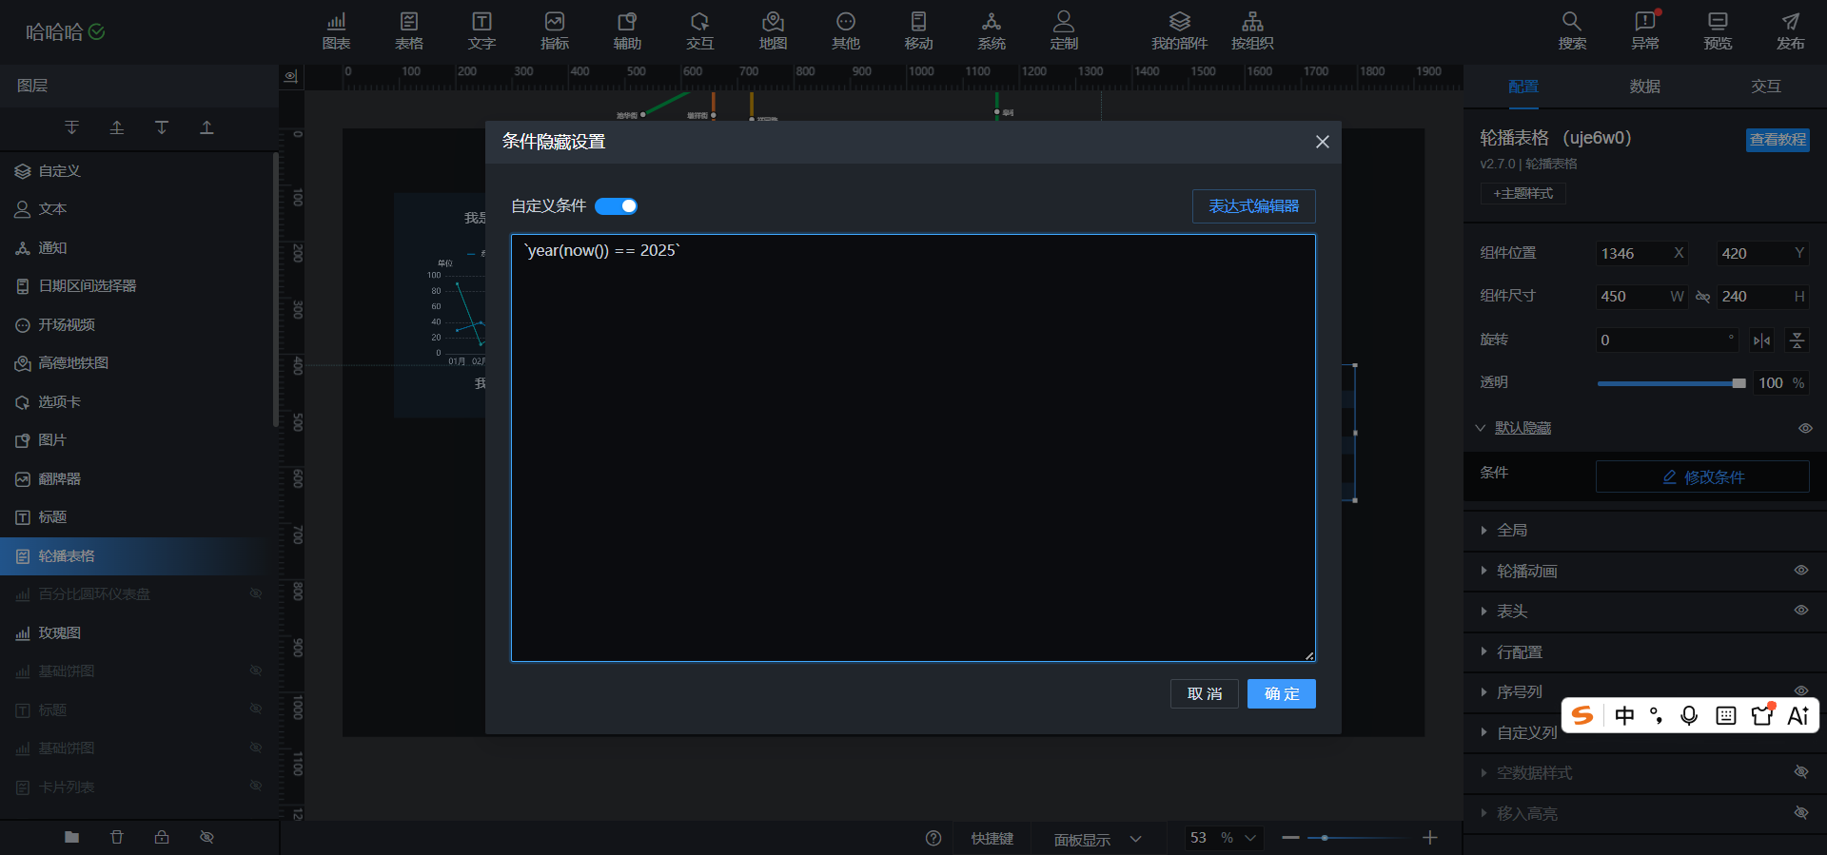Screen dimensions: 1827x855
Task: Open the 地图 map components menu
Action: (x=773, y=31)
